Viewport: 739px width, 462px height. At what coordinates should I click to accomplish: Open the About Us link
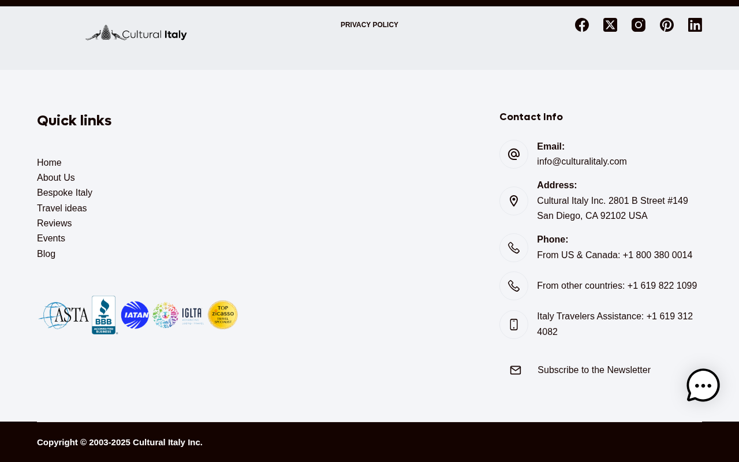[x=56, y=178]
